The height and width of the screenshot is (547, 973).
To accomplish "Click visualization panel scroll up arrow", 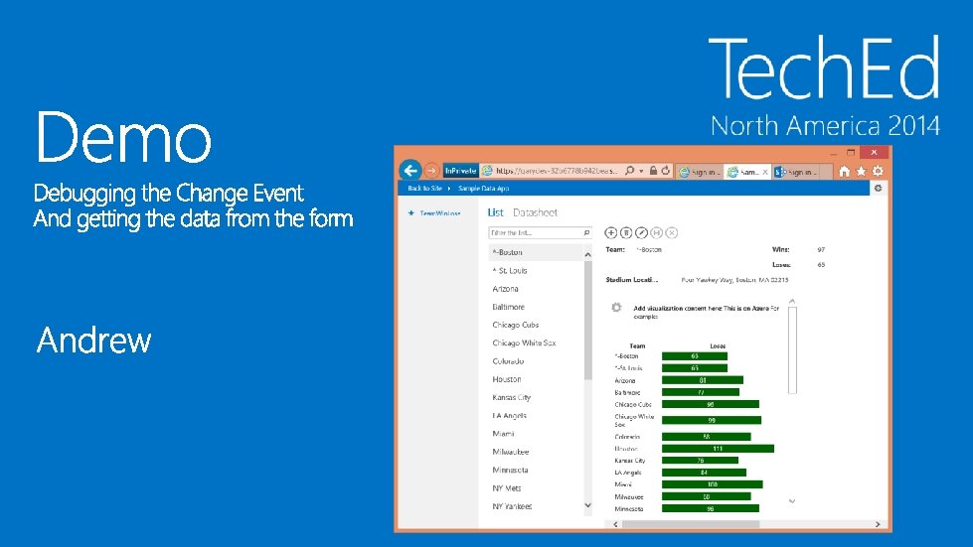I will click(792, 302).
